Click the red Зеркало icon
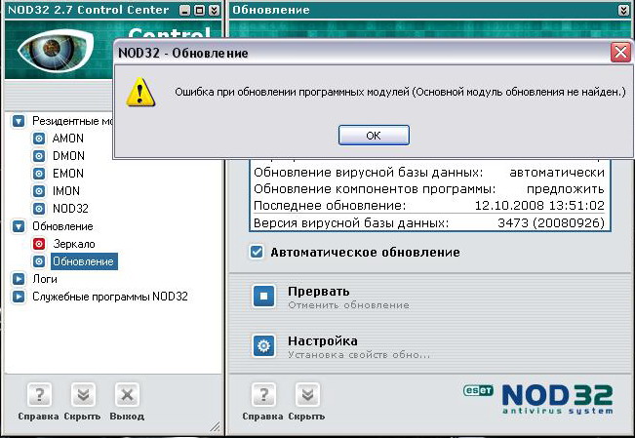The height and width of the screenshot is (438, 635). click(x=39, y=244)
